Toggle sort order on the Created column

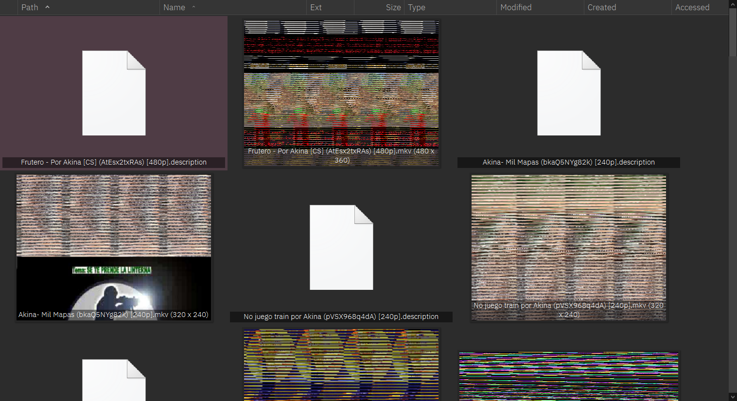click(x=602, y=7)
